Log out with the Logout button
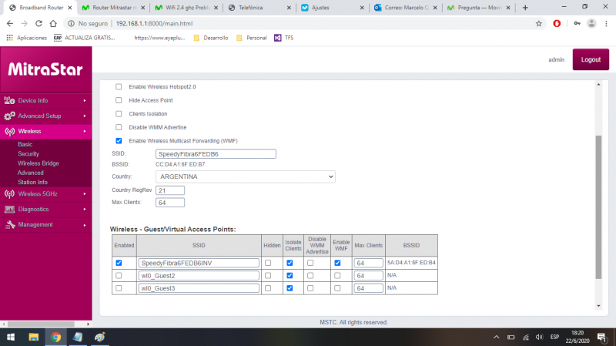The image size is (616, 346). pos(591,59)
